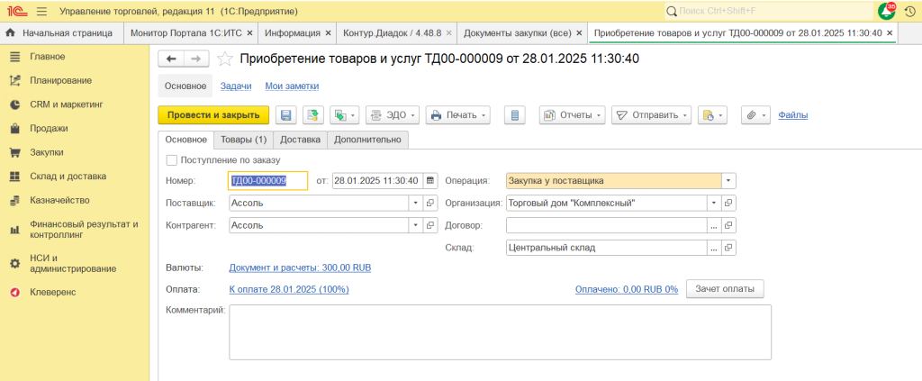
Task: Open НСИ и администрирование section
Action: (75, 263)
